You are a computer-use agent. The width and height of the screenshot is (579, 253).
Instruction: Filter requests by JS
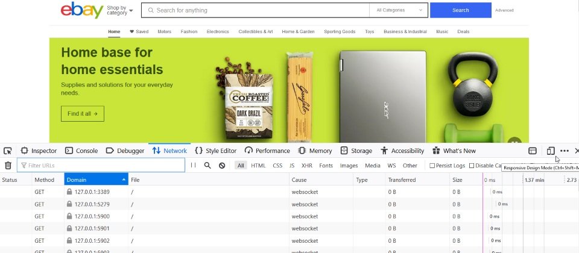(x=292, y=166)
